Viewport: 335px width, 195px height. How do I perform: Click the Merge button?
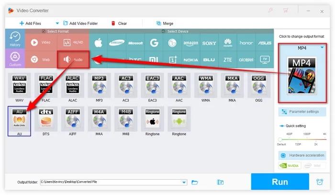pos(165,23)
